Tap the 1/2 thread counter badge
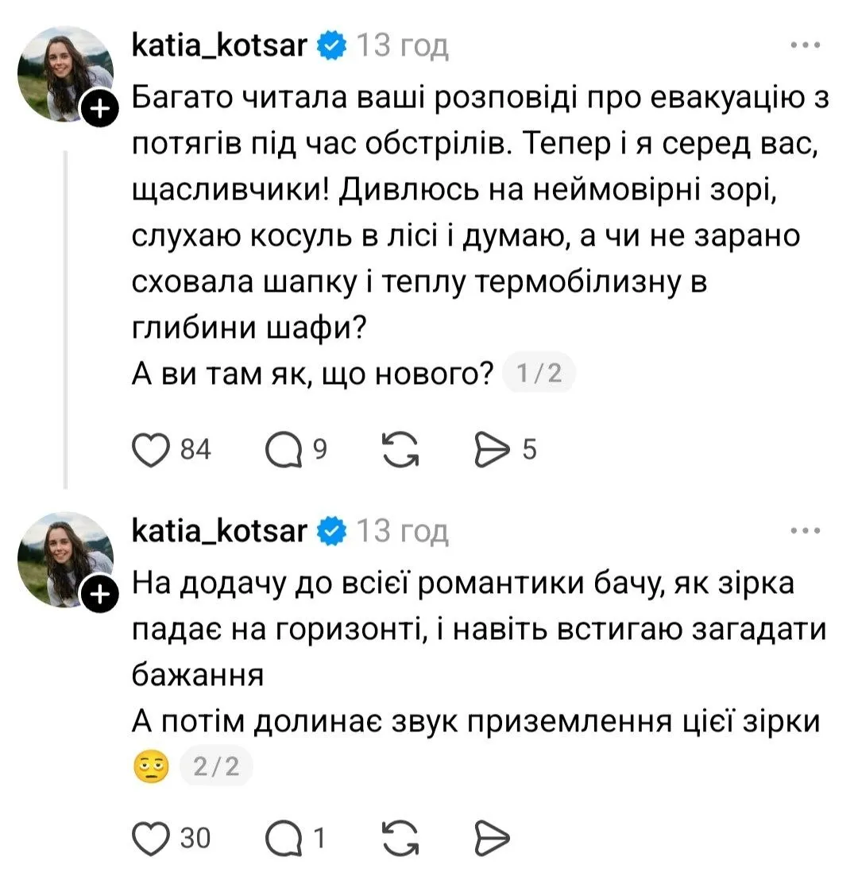The image size is (858, 884). pyautogui.click(x=539, y=373)
